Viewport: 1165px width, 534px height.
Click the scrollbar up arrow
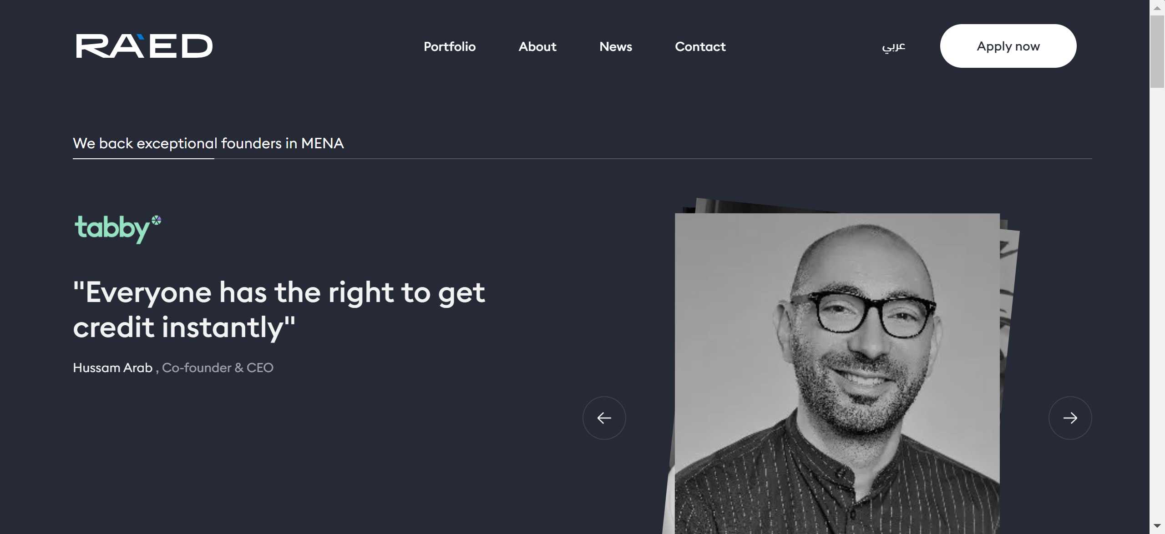point(1157,8)
